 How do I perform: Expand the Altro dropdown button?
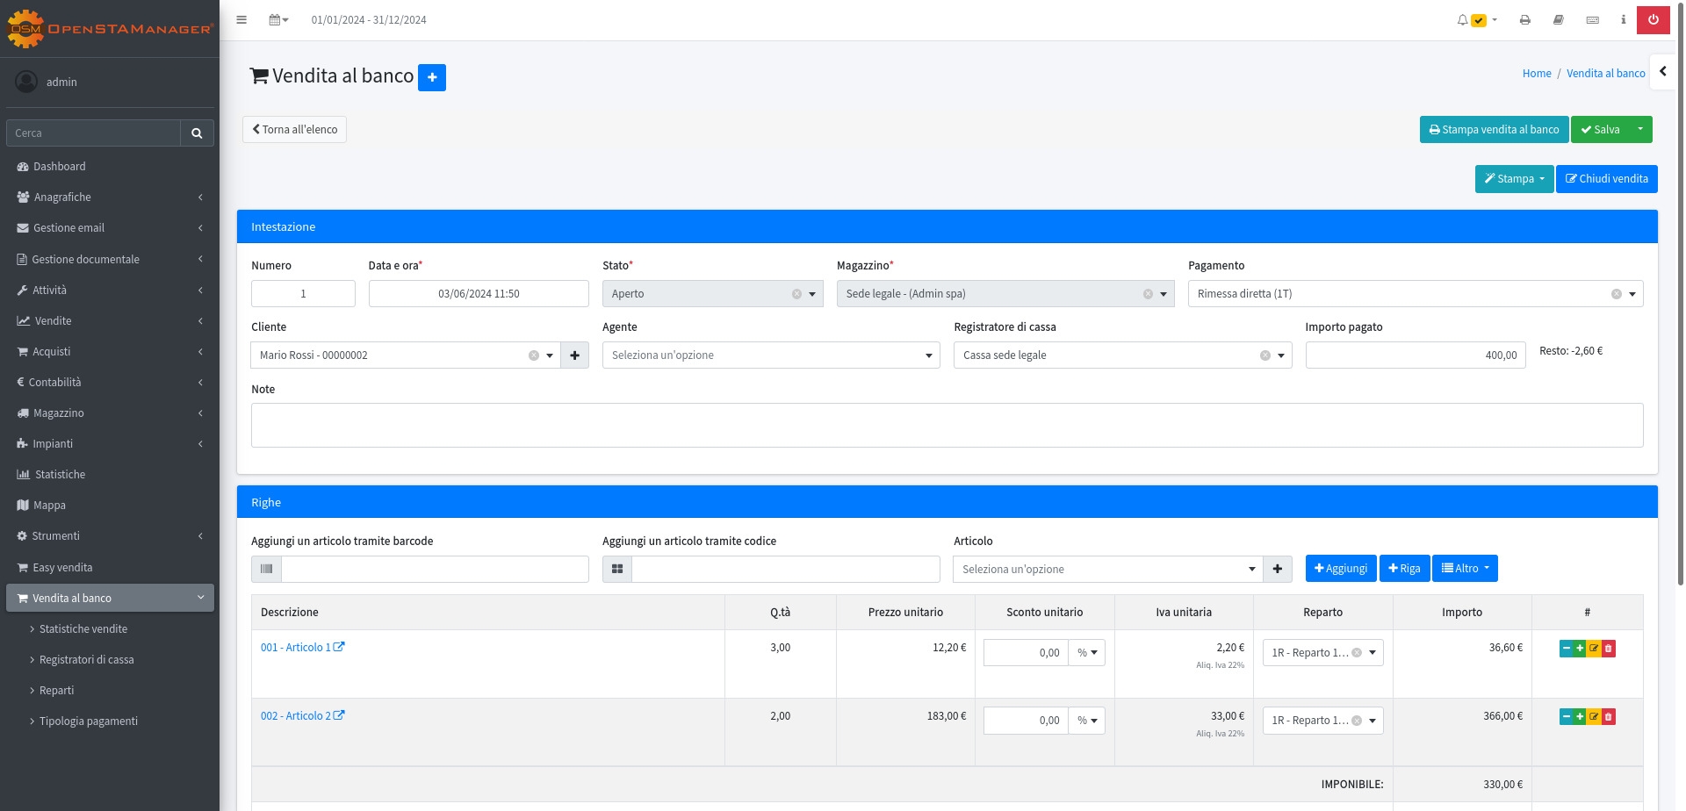pyautogui.click(x=1465, y=569)
